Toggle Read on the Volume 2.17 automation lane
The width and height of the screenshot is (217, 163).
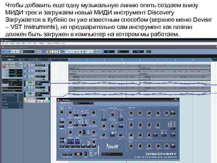pyautogui.click(x=30, y=82)
